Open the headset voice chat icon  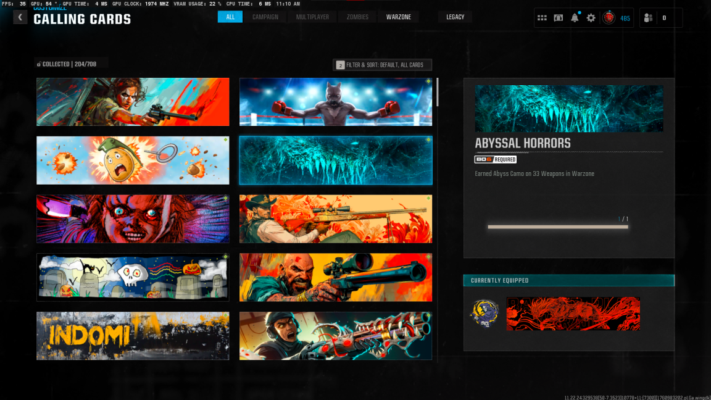coord(558,18)
